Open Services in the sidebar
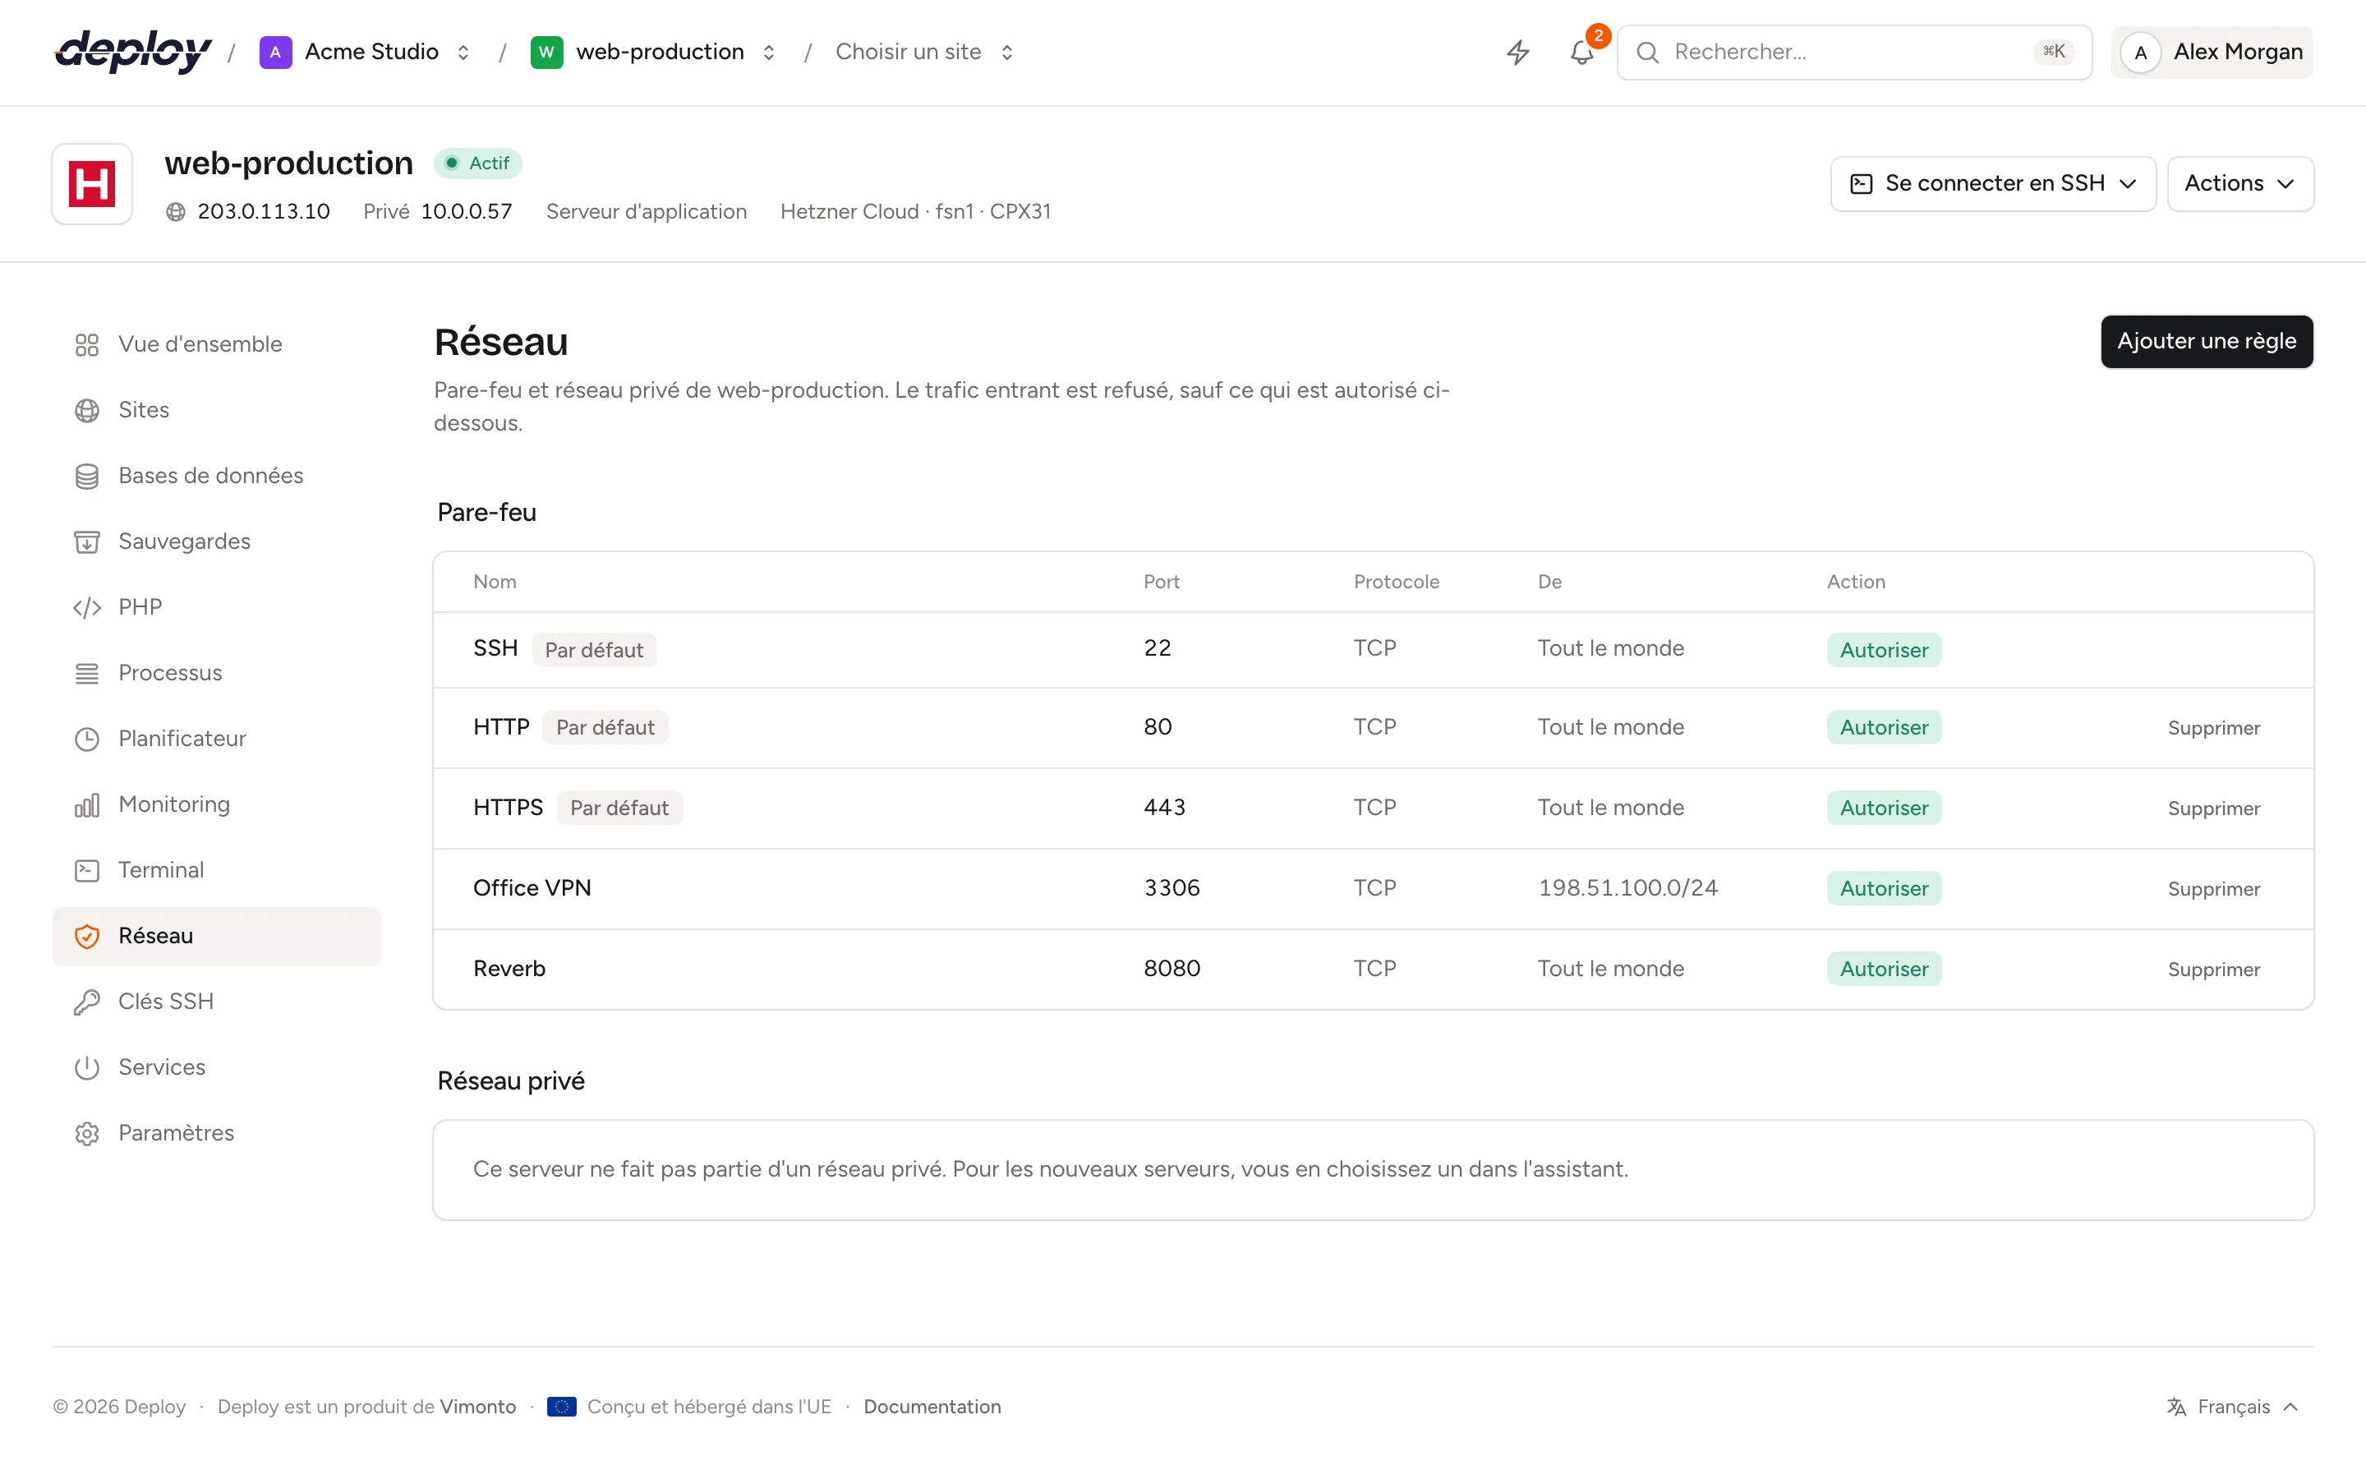The image size is (2366, 1479). pos(216,1067)
